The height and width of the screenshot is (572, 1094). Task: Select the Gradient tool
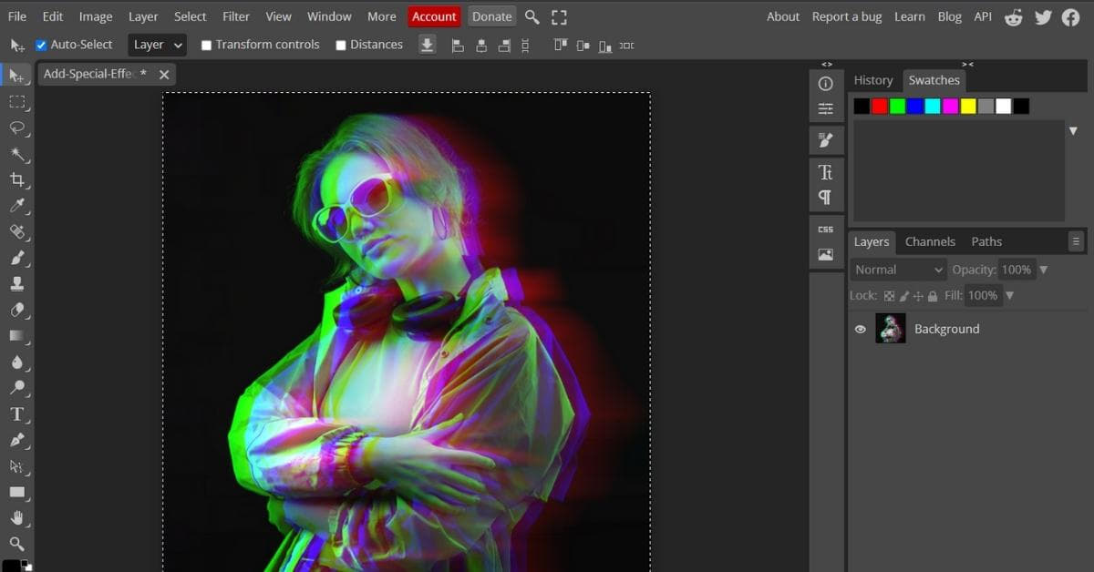pos(16,335)
